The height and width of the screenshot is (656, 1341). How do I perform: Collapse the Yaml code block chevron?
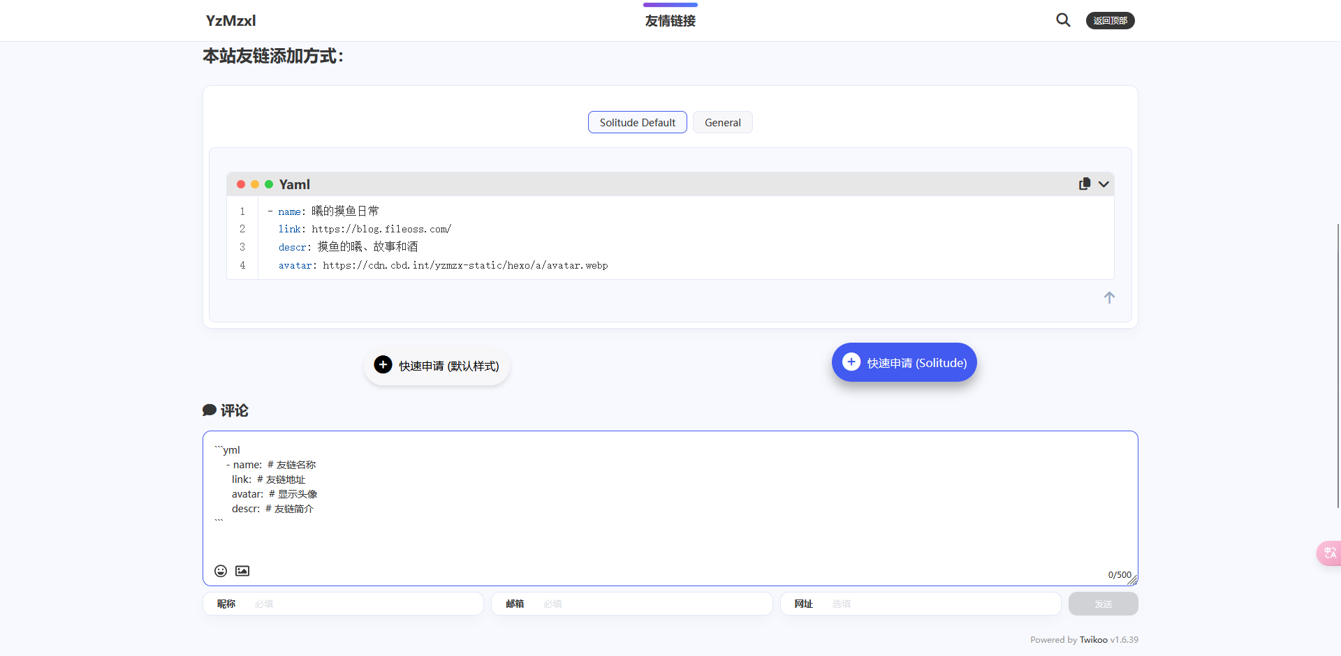coord(1104,184)
